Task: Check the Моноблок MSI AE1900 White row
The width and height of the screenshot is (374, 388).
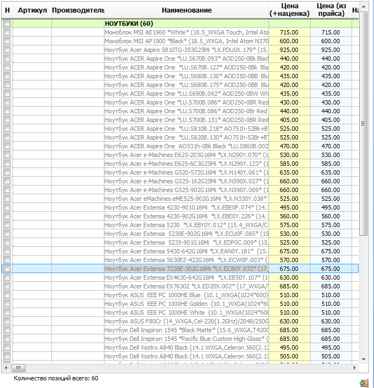Action: point(7,32)
